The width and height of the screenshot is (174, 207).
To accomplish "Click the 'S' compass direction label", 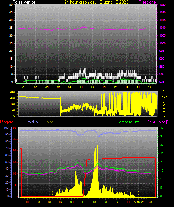I will (164, 104).
